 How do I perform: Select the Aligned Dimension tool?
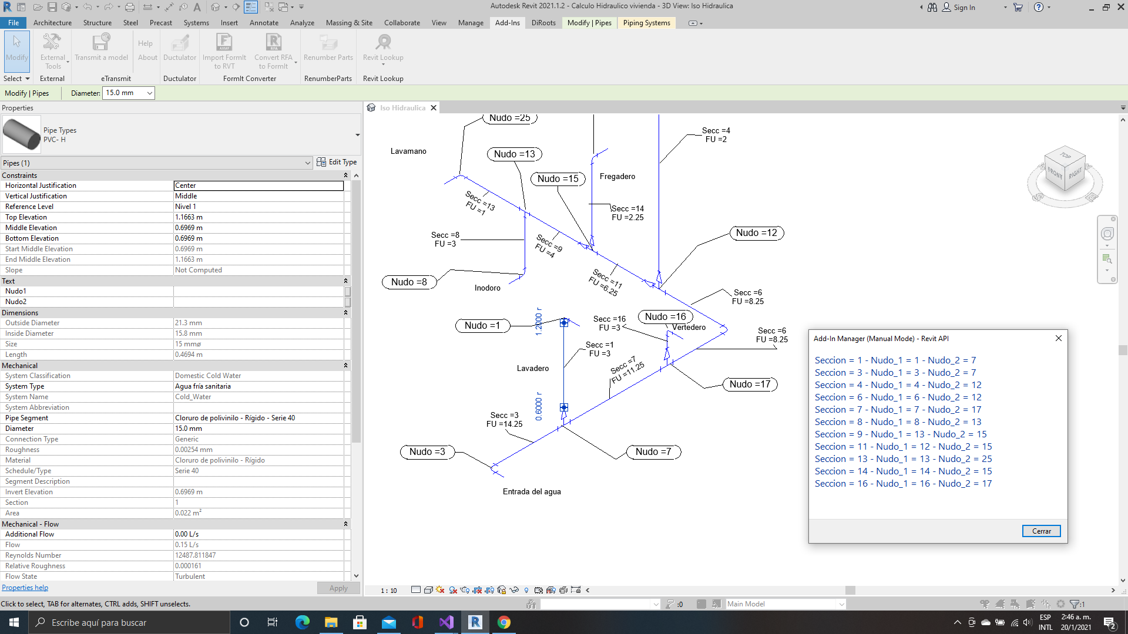click(x=169, y=7)
